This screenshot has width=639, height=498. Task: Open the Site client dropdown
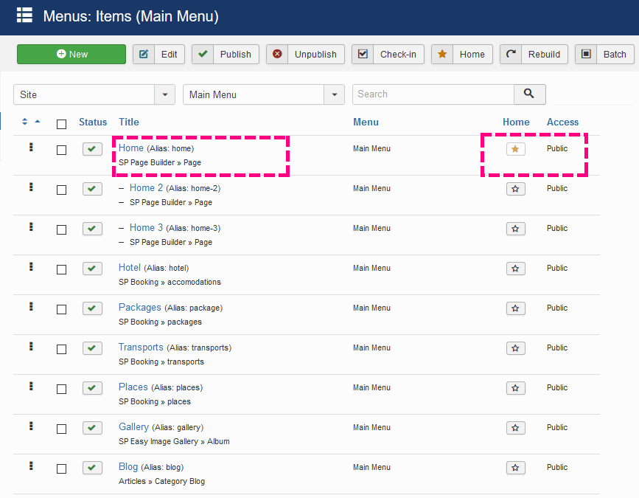point(94,94)
